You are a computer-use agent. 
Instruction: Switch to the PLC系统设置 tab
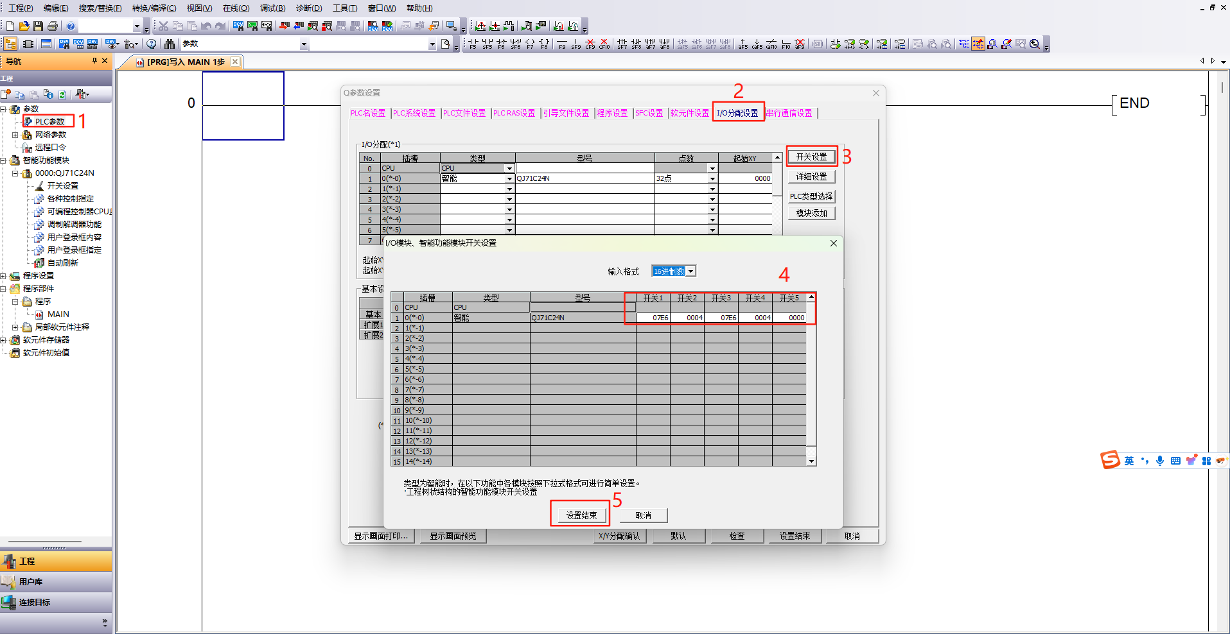coord(414,113)
